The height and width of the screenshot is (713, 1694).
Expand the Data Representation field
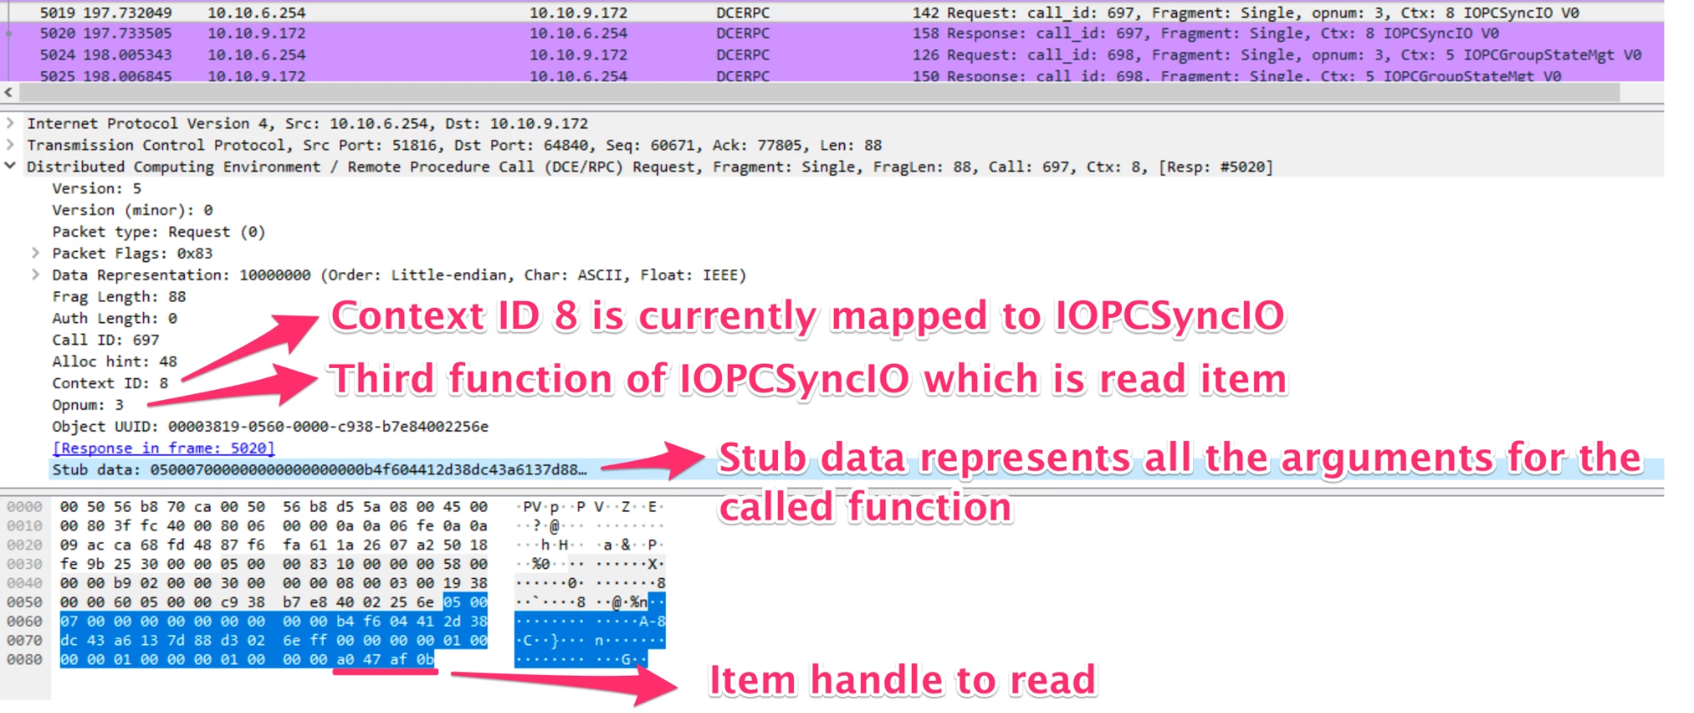[36, 275]
